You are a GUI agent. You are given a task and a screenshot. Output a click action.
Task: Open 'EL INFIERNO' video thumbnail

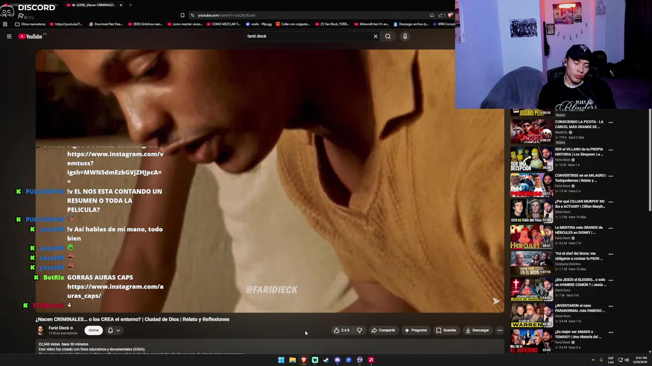click(x=531, y=341)
